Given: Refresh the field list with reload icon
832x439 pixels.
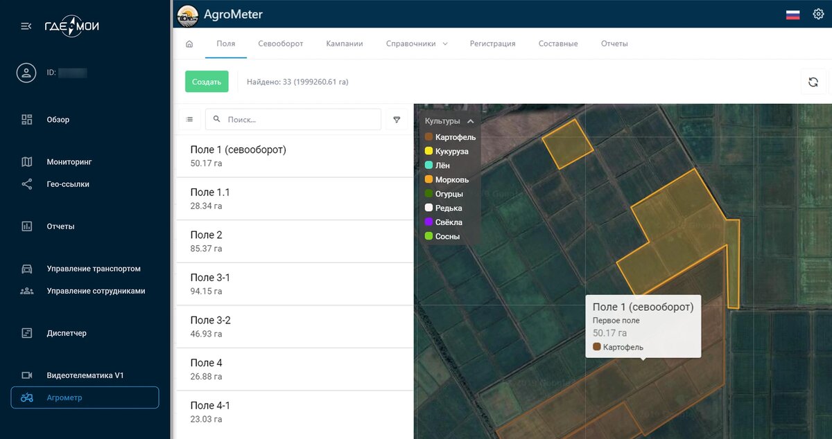Looking at the screenshot, I should [813, 82].
